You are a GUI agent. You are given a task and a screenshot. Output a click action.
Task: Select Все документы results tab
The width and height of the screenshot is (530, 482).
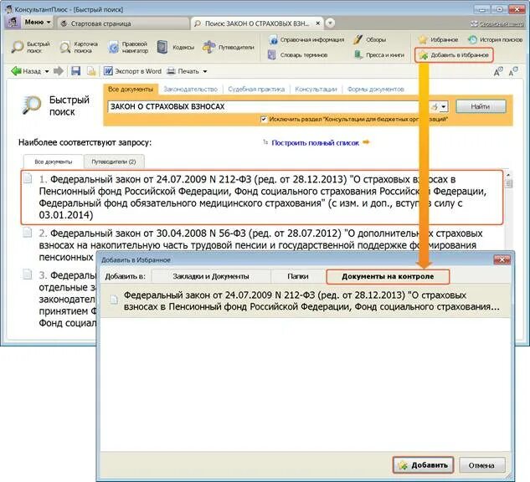click(53, 162)
